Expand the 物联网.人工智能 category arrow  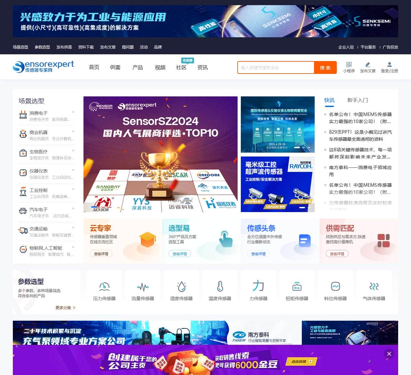(74, 247)
